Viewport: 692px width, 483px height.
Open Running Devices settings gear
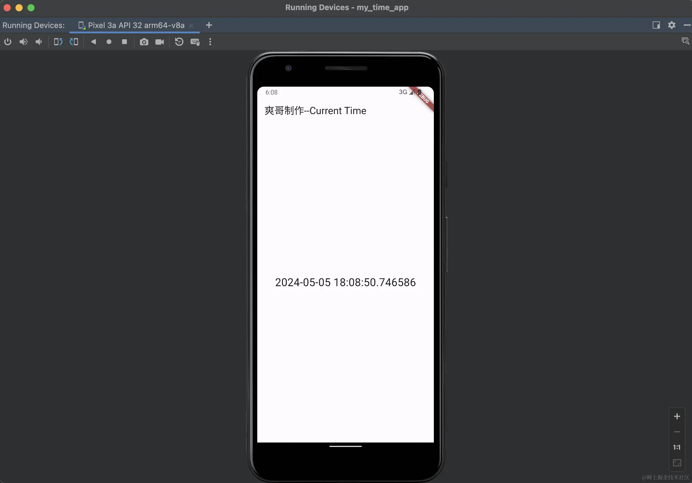671,25
